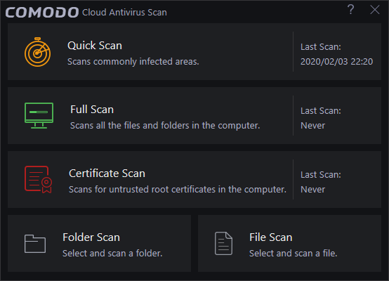The height and width of the screenshot is (281, 389).
Task: Click 'Last Scan:' label in Certificate Scan row
Action: [321, 175]
